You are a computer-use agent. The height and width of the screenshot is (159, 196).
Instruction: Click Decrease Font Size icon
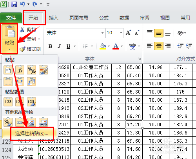137,33
